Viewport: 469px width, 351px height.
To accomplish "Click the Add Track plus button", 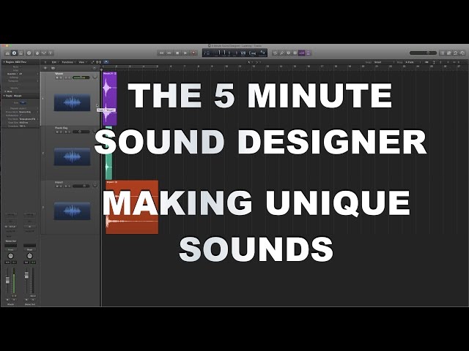I will [45, 68].
